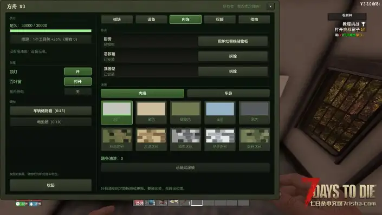
Task: Select the light blue paint swatch
Action: click(220, 113)
